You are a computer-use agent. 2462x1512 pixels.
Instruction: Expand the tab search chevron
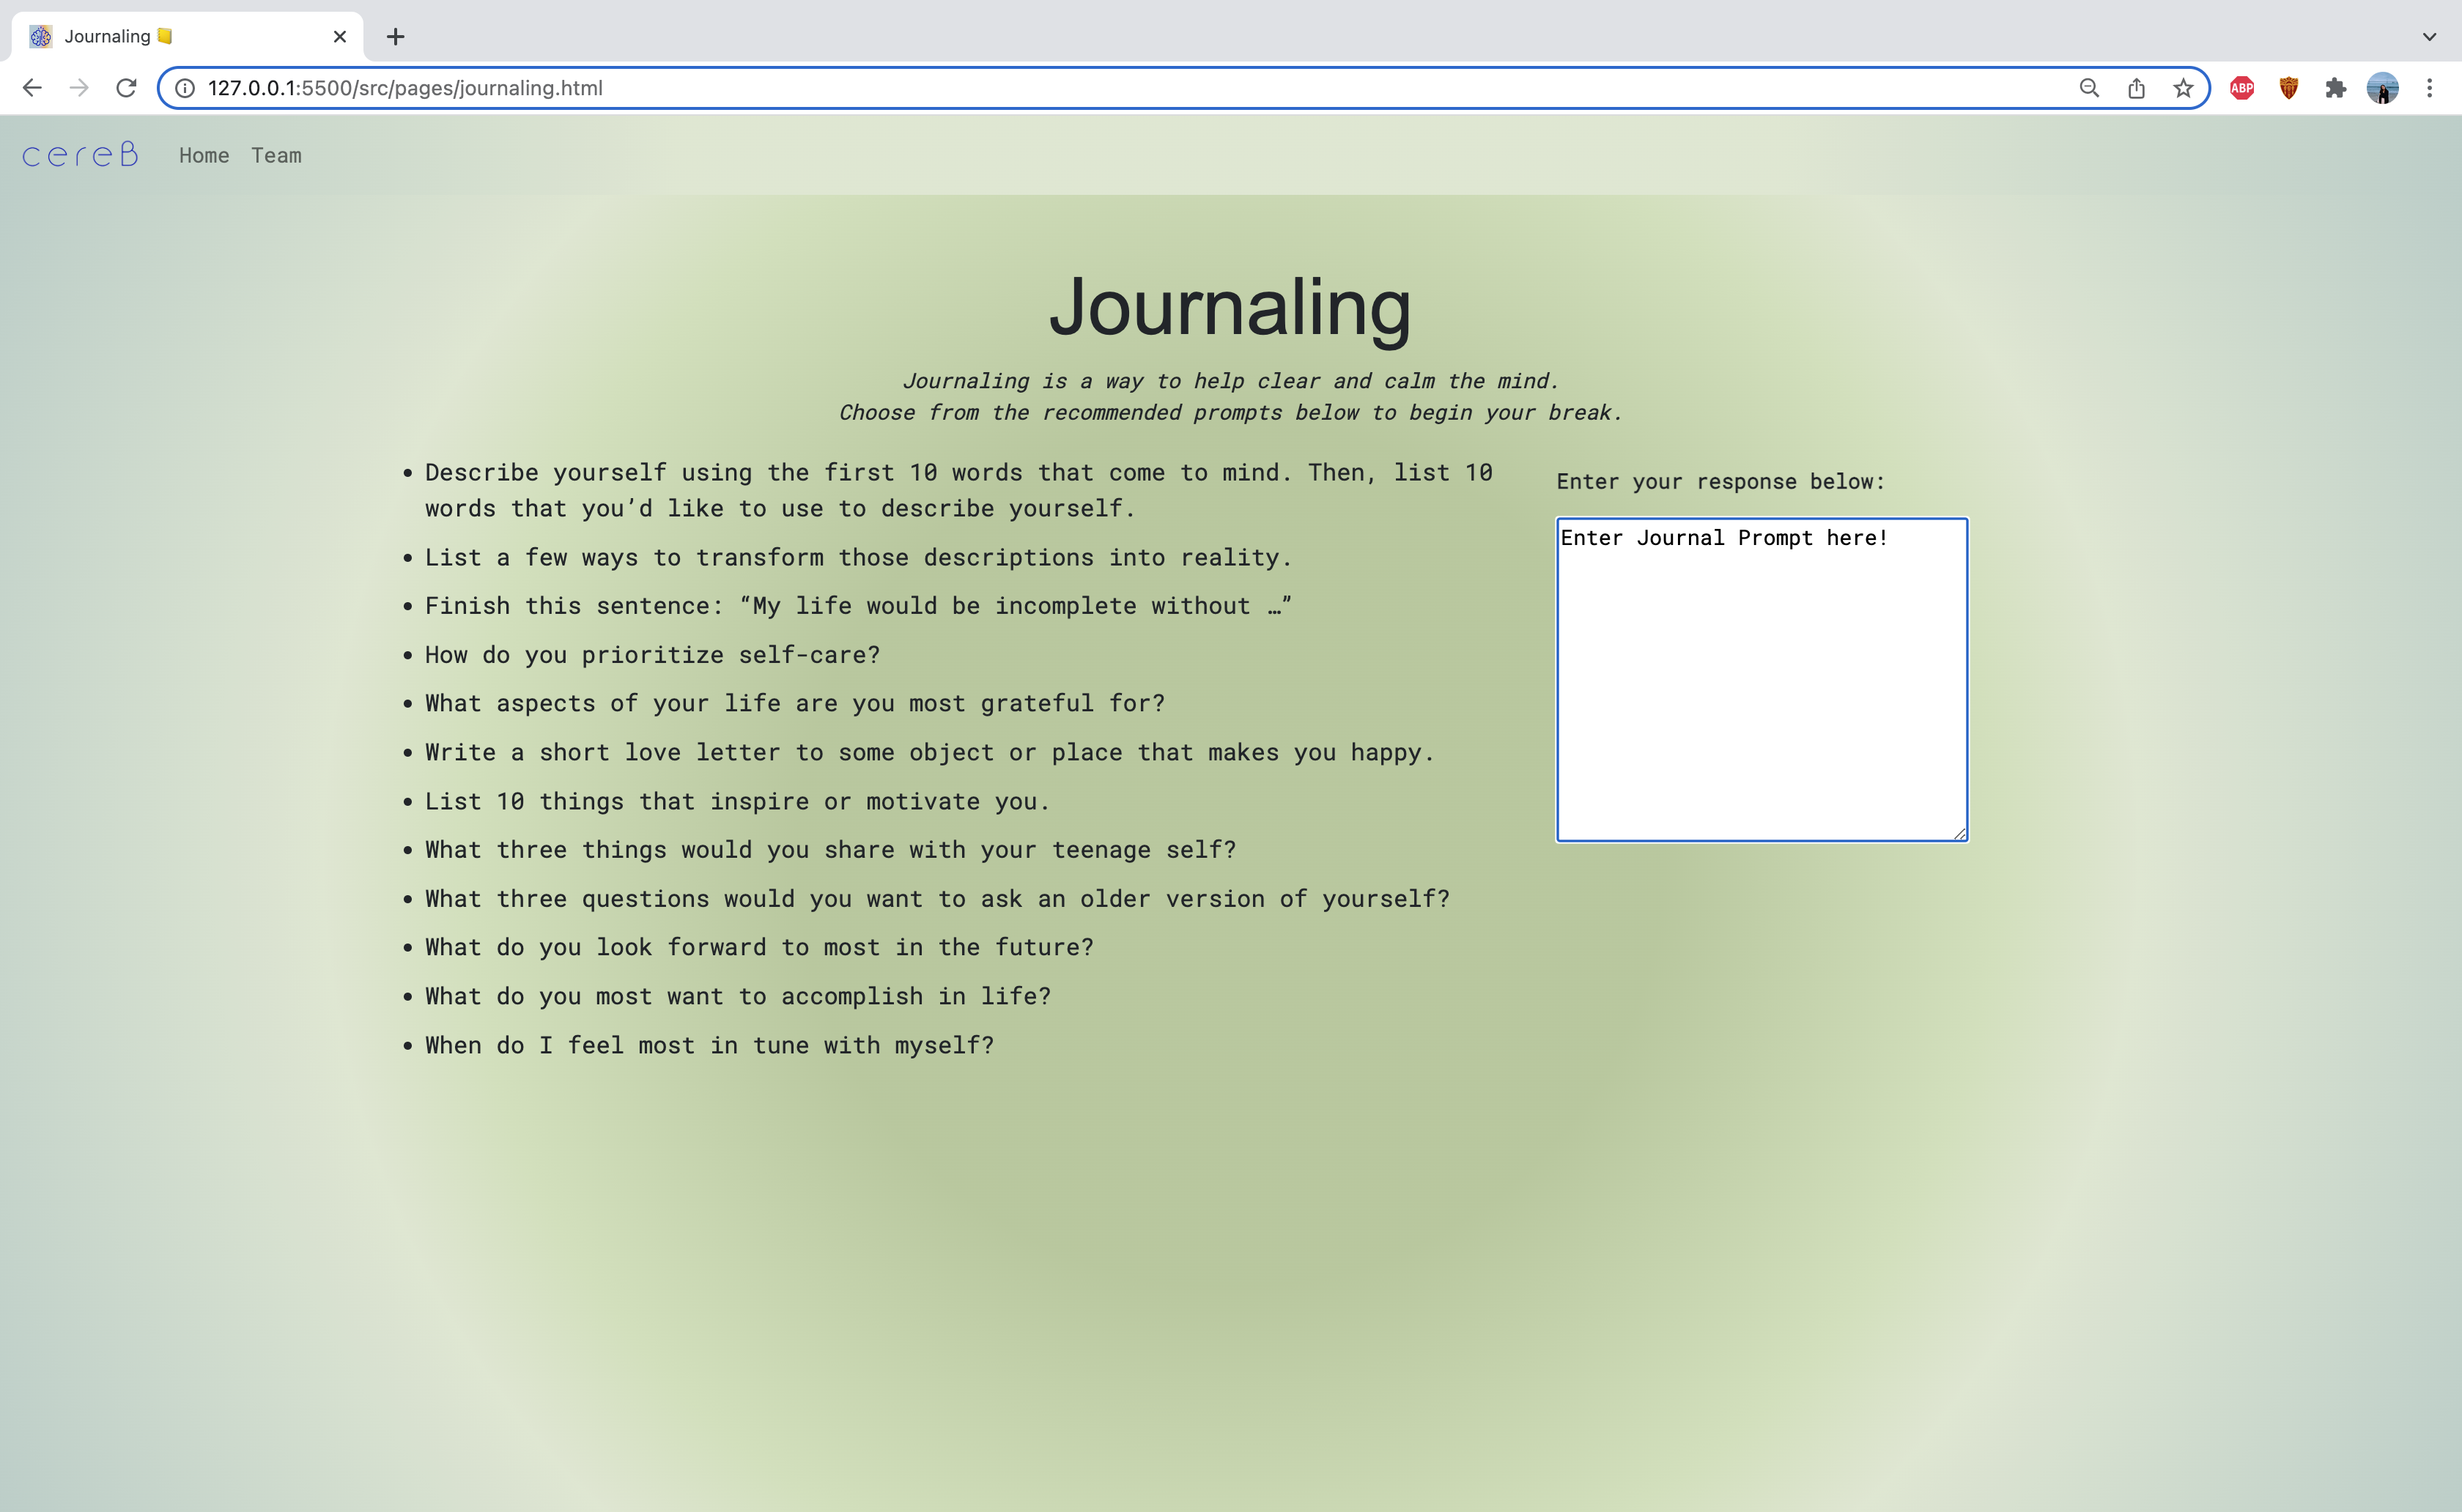pos(2429,37)
